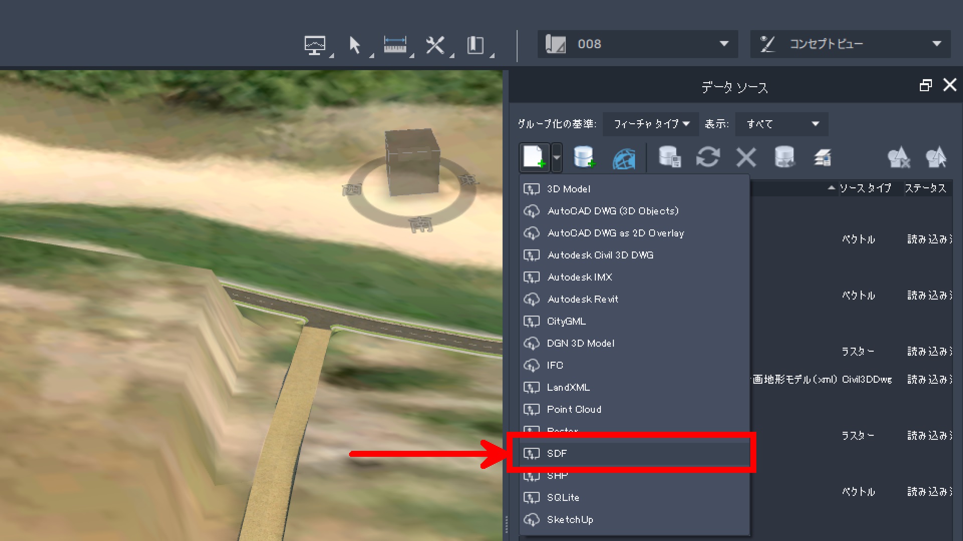Image resolution: width=963 pixels, height=541 pixels.
Task: Click the surface layers icon
Action: click(823, 158)
